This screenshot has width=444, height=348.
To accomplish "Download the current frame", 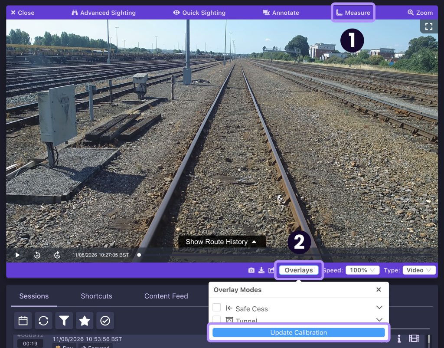I will point(261,270).
